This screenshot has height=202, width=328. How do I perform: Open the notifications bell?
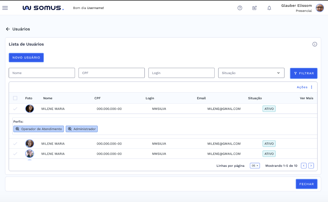pyautogui.click(x=269, y=8)
